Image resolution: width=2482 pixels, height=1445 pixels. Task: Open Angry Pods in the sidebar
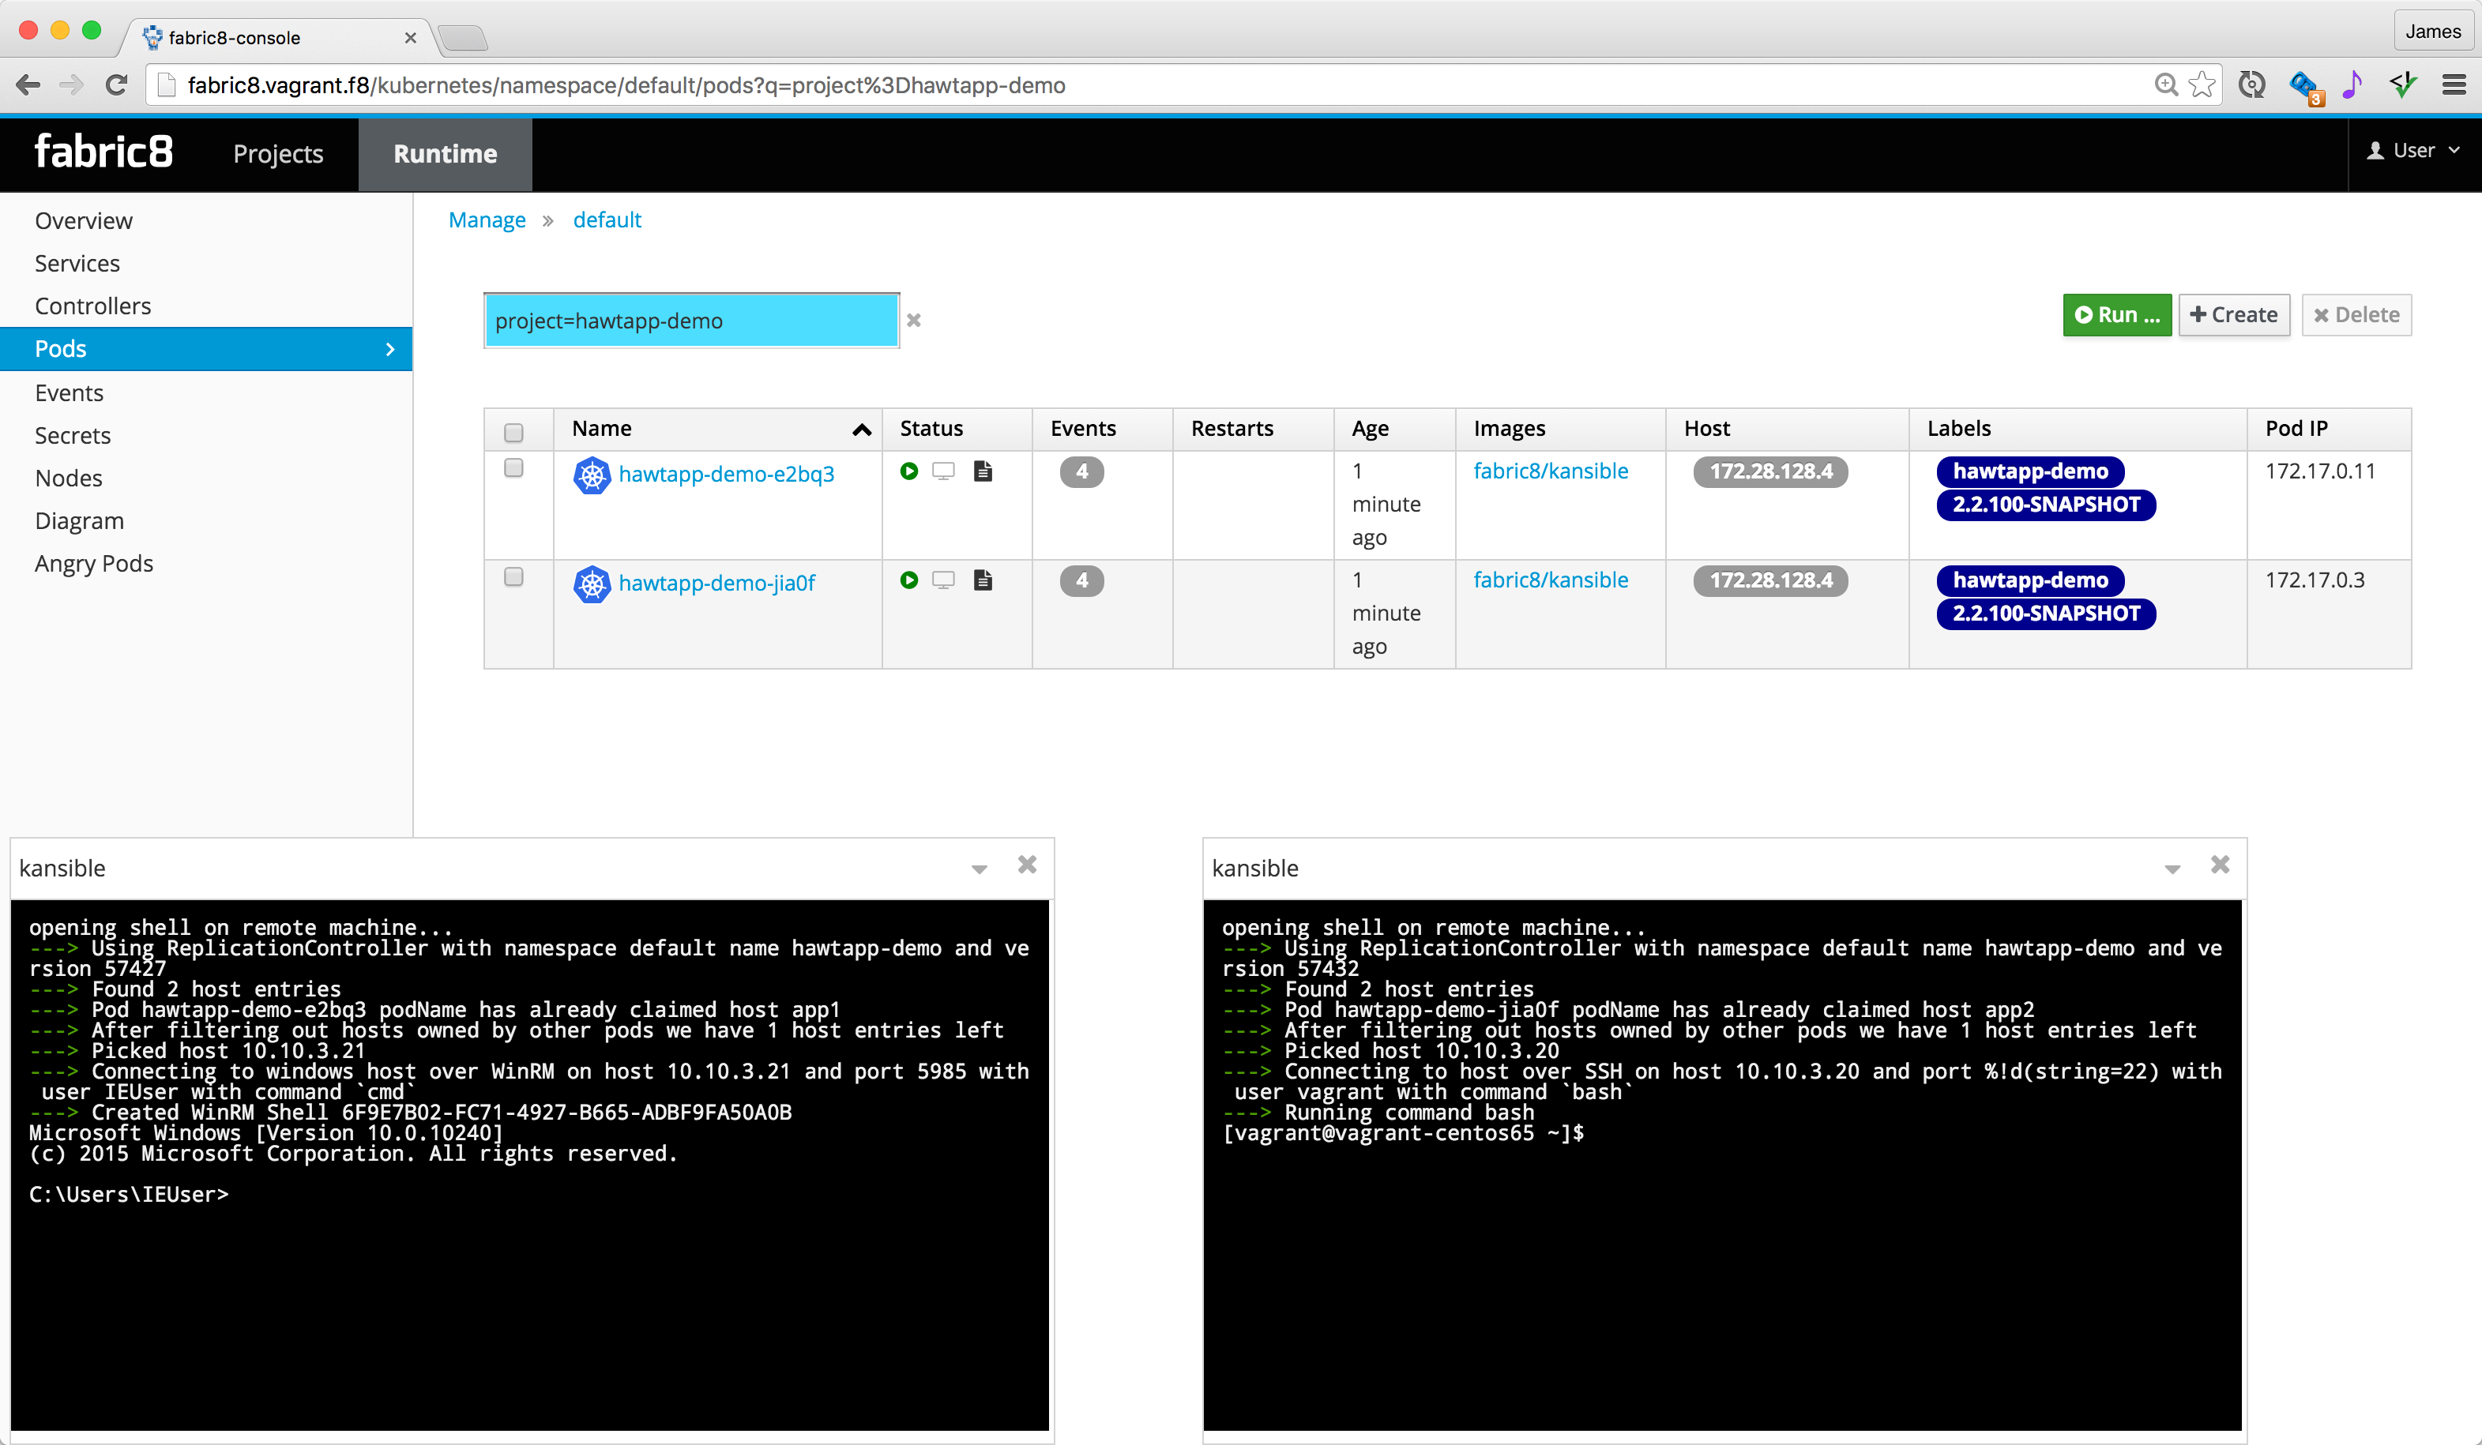point(93,564)
